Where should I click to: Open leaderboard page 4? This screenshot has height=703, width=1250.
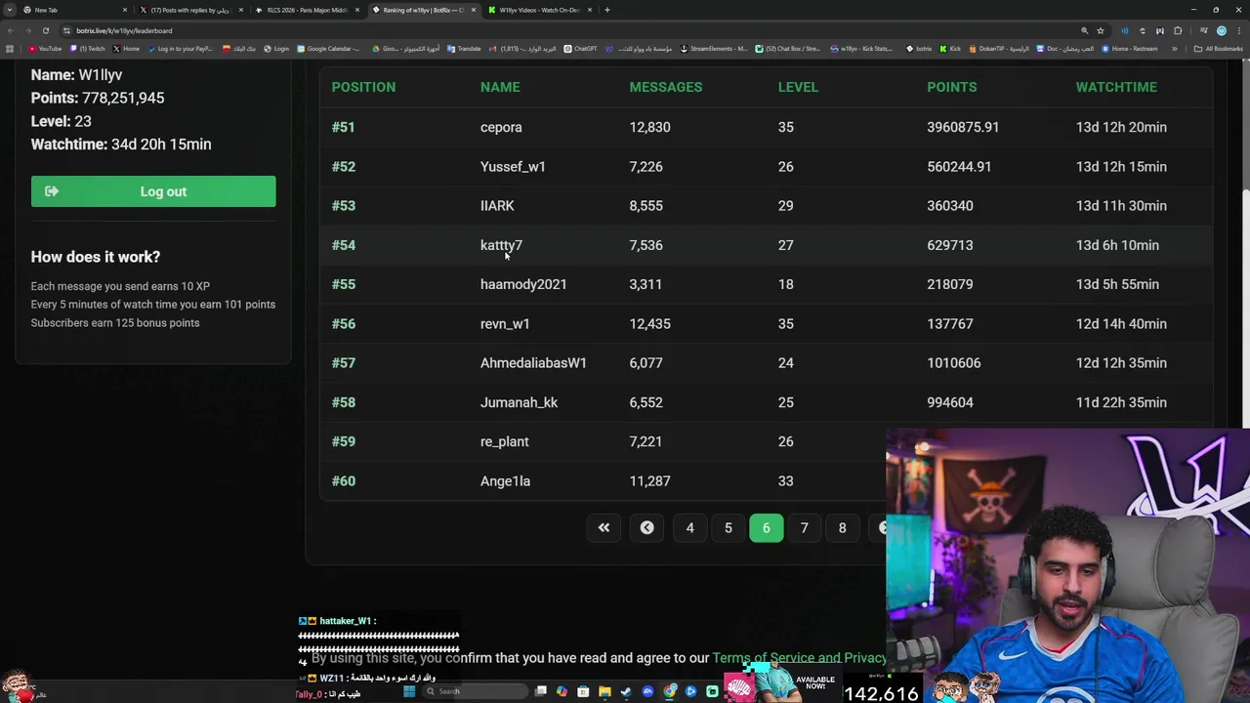point(689,527)
